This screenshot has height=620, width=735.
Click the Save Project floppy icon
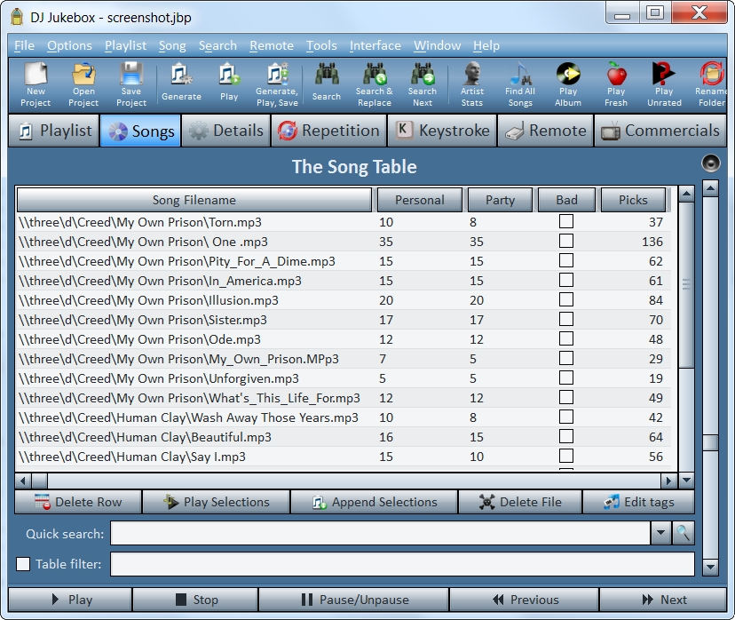131,84
